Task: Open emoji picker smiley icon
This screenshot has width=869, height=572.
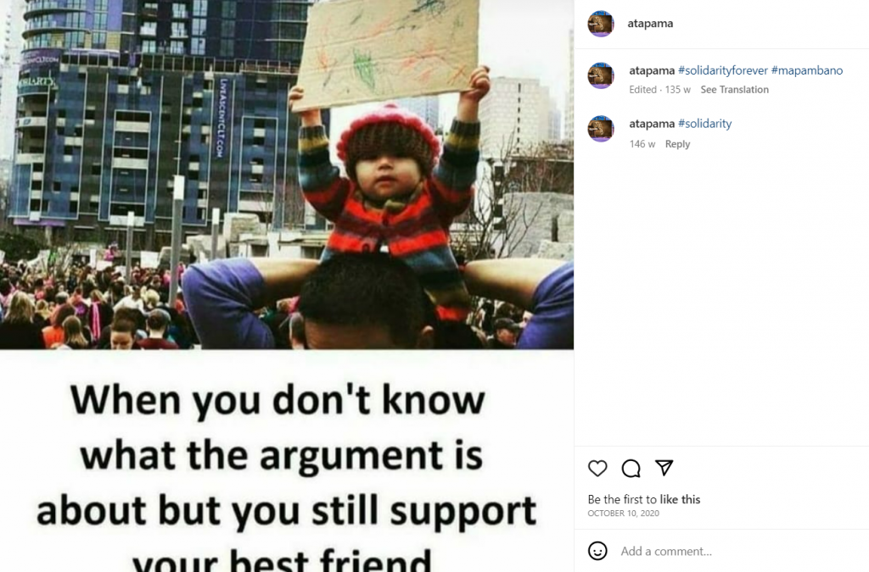Action: (597, 551)
